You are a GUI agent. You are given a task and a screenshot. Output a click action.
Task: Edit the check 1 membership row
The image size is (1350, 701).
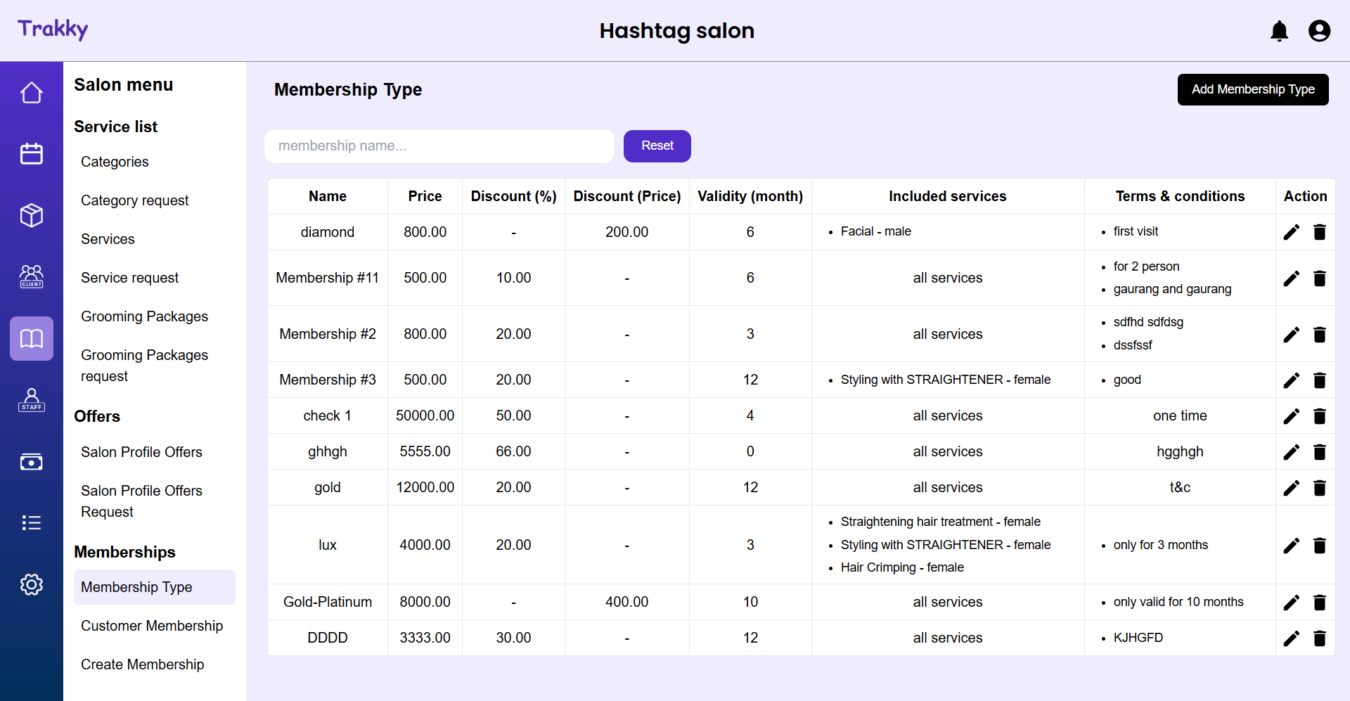[1291, 416]
